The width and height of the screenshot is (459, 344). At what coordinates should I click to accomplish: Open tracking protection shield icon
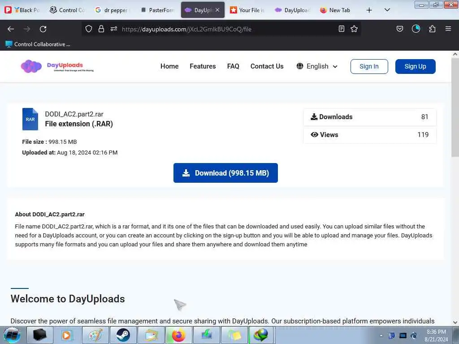click(89, 29)
